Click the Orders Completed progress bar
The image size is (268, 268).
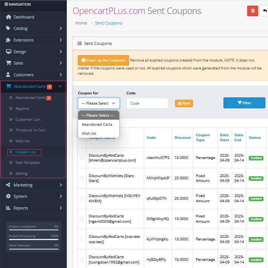[x=34, y=230]
